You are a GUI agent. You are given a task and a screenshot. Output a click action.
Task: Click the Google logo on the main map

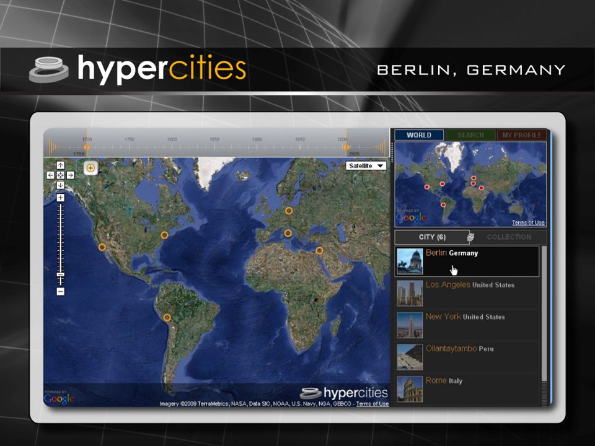pos(59,398)
